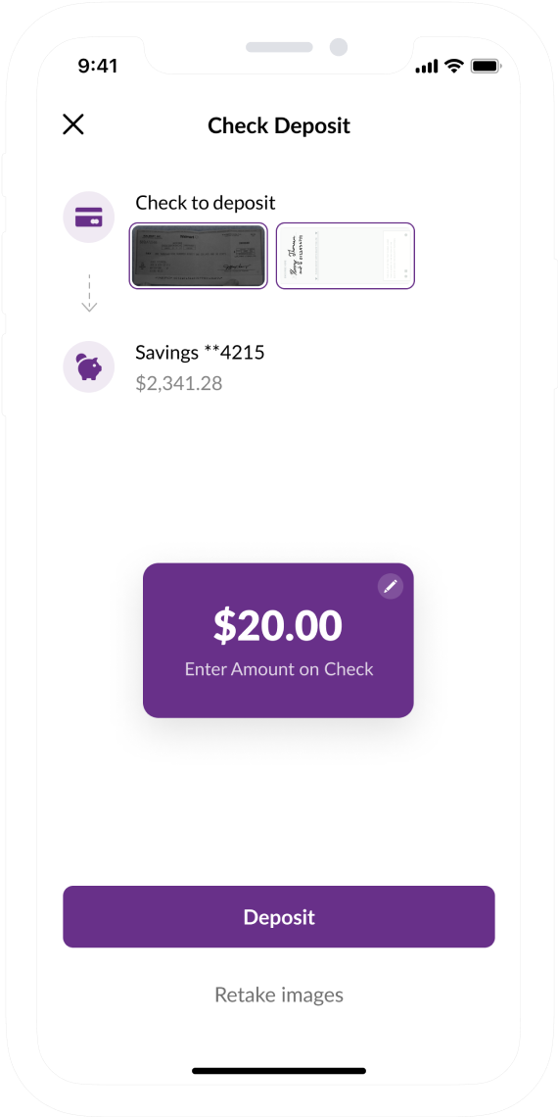
Task: Select the Savings **4215 account row
Action: (x=279, y=366)
